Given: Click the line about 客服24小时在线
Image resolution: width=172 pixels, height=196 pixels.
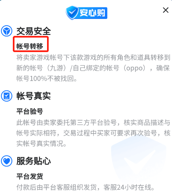Looking at the screenshot, I should (x=86, y=187).
